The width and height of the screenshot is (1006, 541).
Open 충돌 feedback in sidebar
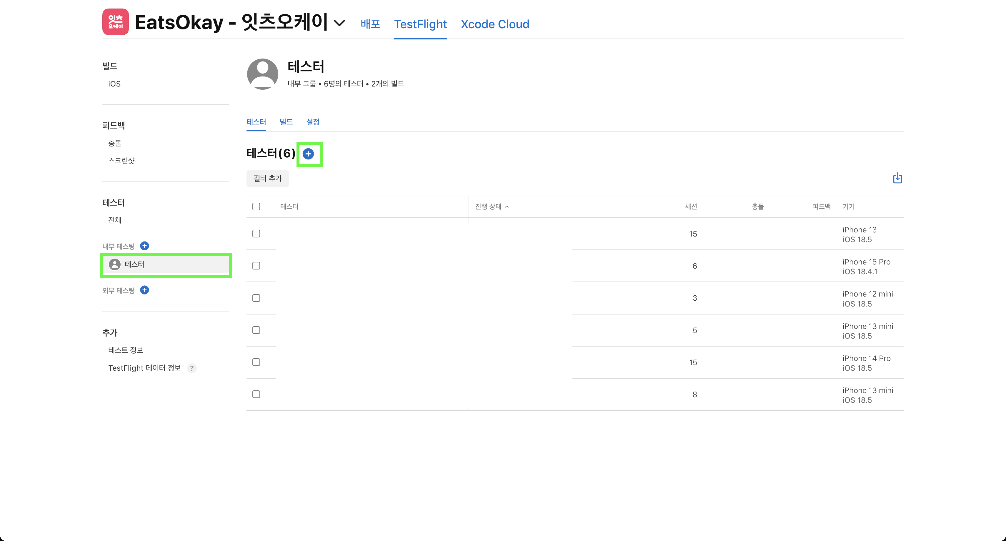pos(114,143)
